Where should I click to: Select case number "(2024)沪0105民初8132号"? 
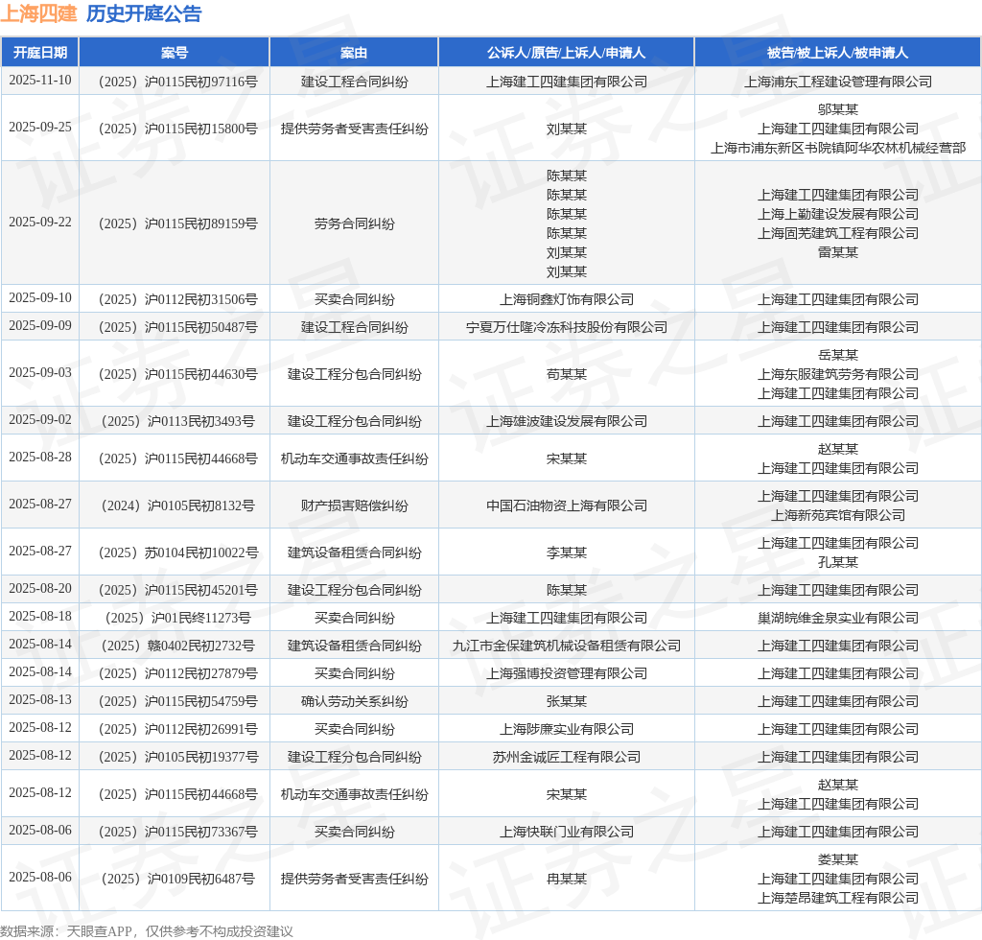(x=177, y=505)
